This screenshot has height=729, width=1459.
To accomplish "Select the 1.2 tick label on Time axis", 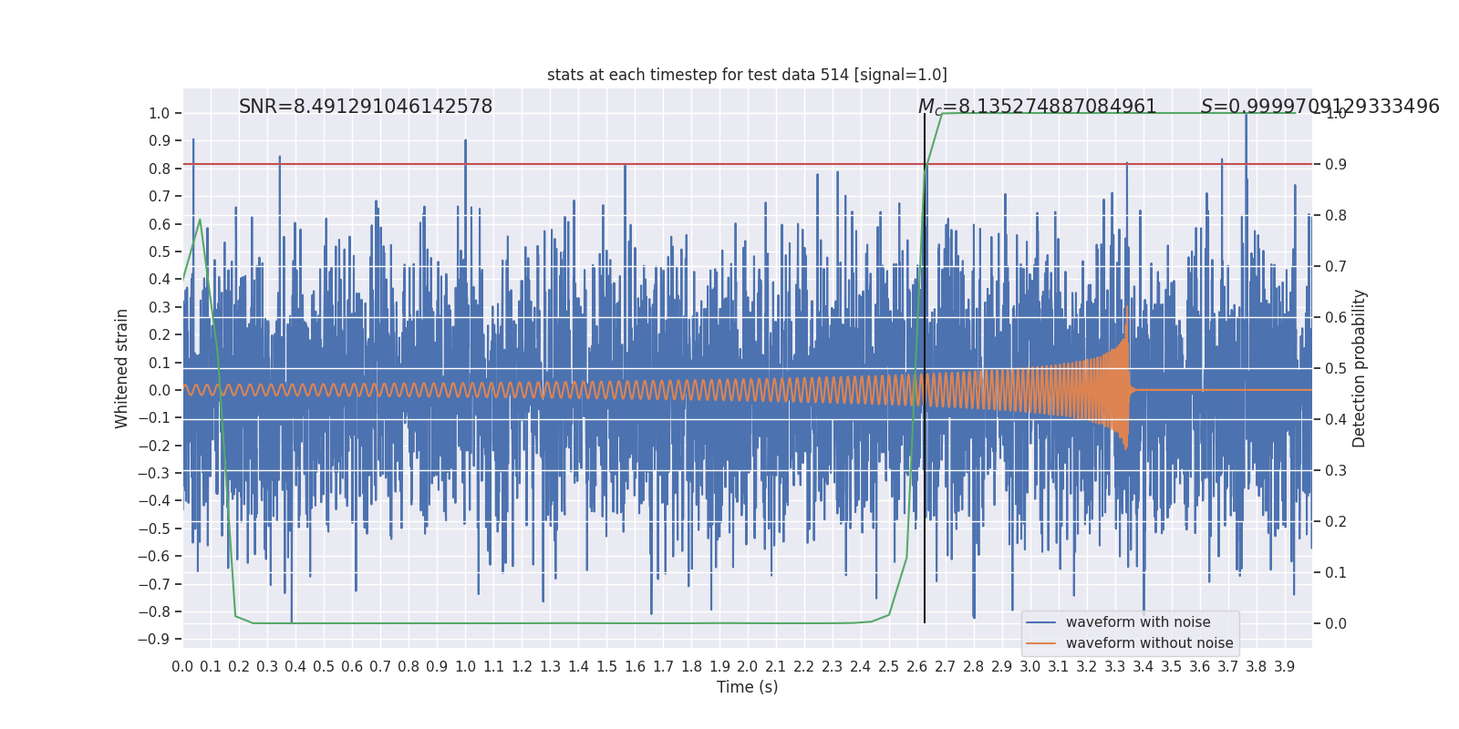I will (522, 667).
